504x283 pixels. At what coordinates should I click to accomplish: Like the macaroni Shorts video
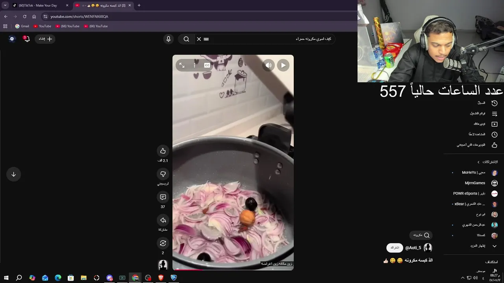pyautogui.click(x=163, y=151)
